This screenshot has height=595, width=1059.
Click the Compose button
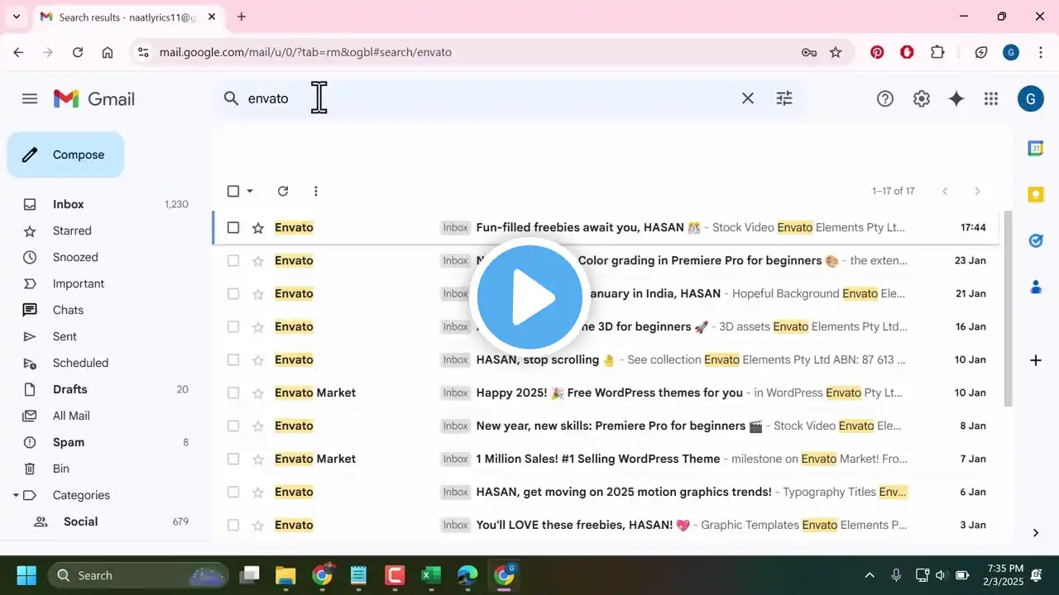point(66,155)
